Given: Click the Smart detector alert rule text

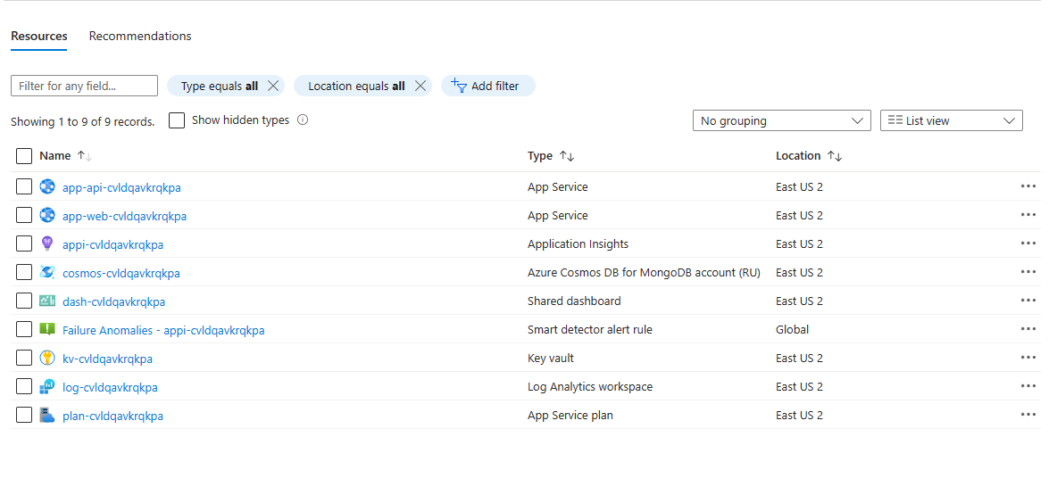Looking at the screenshot, I should (x=590, y=329).
